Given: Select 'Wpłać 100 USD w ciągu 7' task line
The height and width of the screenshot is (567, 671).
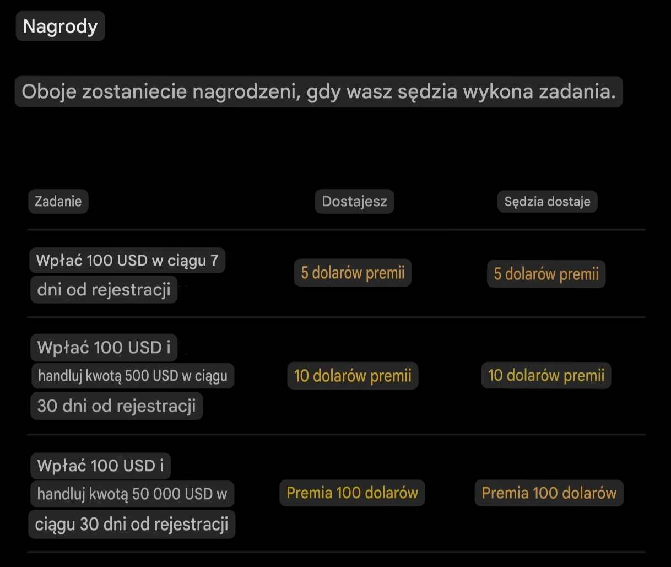Looking at the screenshot, I should pyautogui.click(x=127, y=260).
